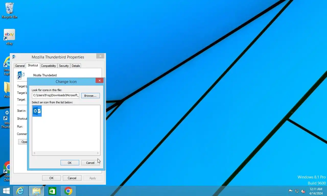Viewport: 327px width, 196px height.
Task: Click the 'Run:' label in Properties
Action: pyautogui.click(x=20, y=127)
